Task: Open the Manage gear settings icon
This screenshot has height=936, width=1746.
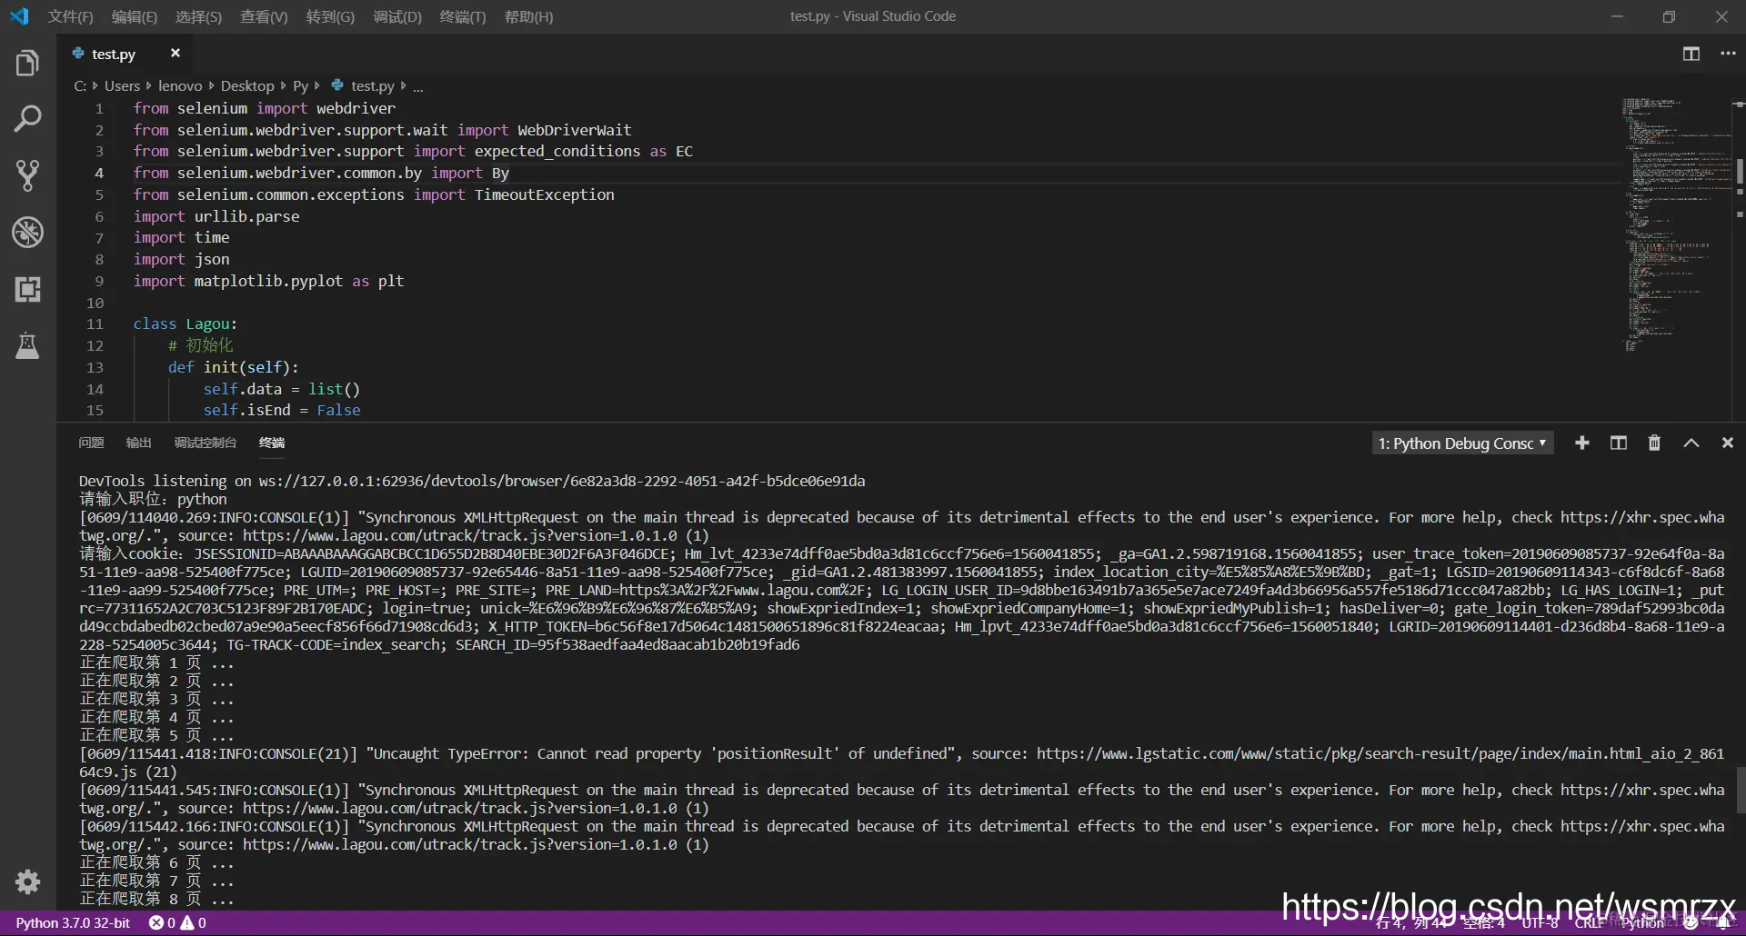Action: pos(27,881)
